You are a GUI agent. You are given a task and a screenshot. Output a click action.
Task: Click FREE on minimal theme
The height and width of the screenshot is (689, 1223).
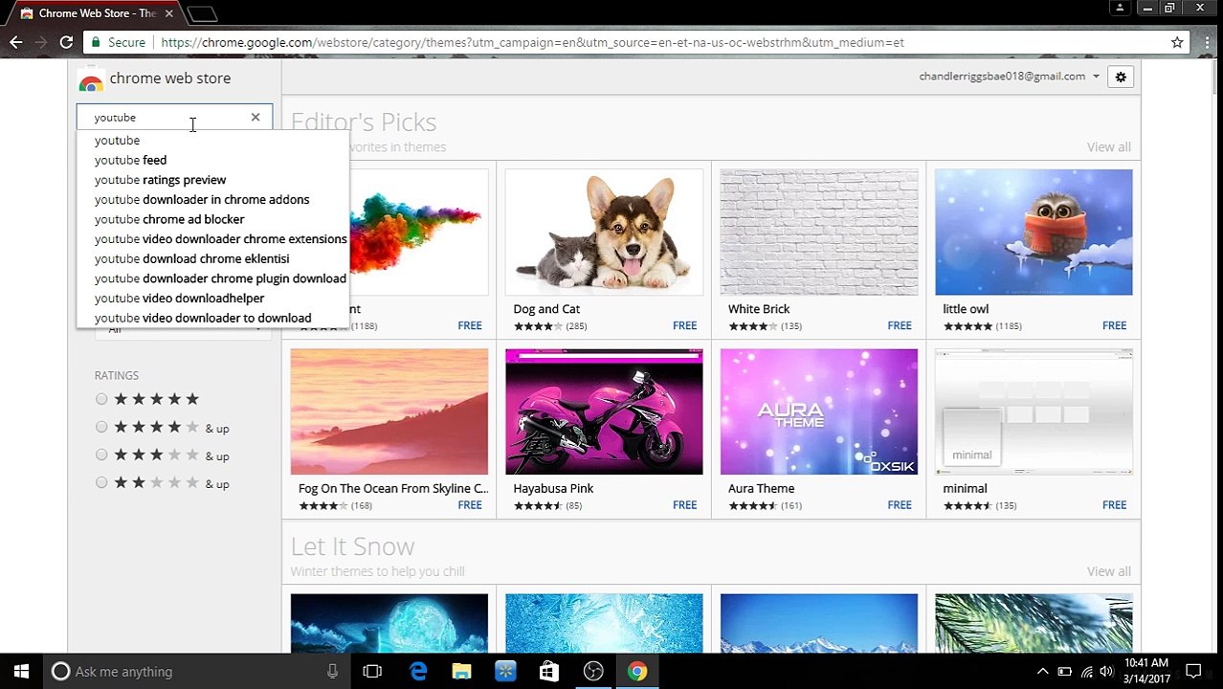click(x=1114, y=505)
